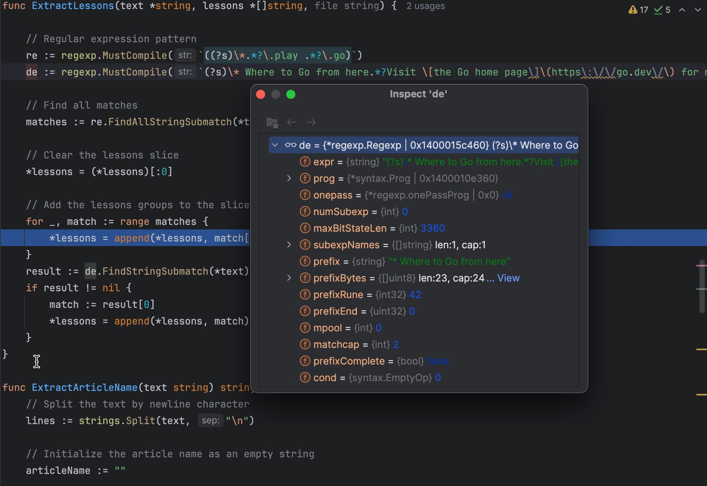Click the '2 usages' hint above ExtractLessons
Screen dimensions: 707x486
tap(425, 6)
